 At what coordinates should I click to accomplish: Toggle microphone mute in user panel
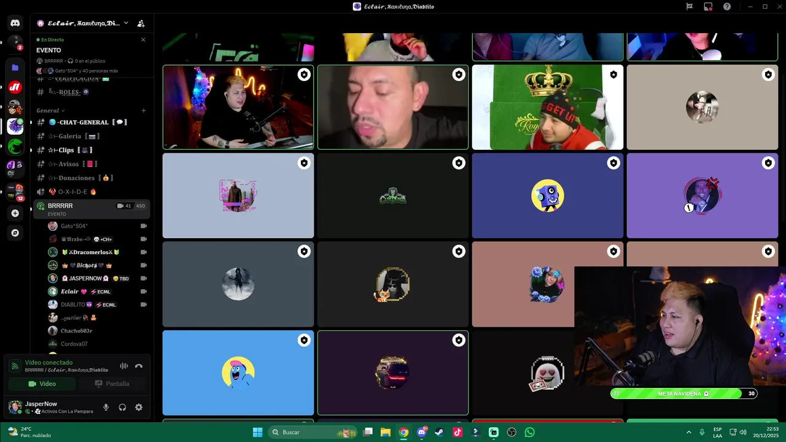[106, 407]
